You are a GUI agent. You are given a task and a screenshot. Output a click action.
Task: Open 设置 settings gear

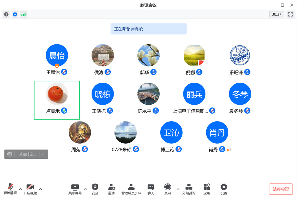pyautogui.click(x=224, y=189)
